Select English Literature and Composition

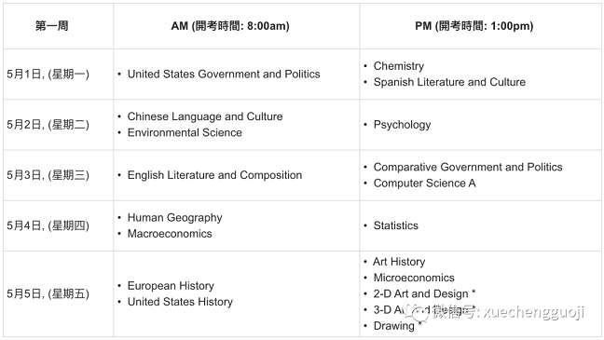214,175
